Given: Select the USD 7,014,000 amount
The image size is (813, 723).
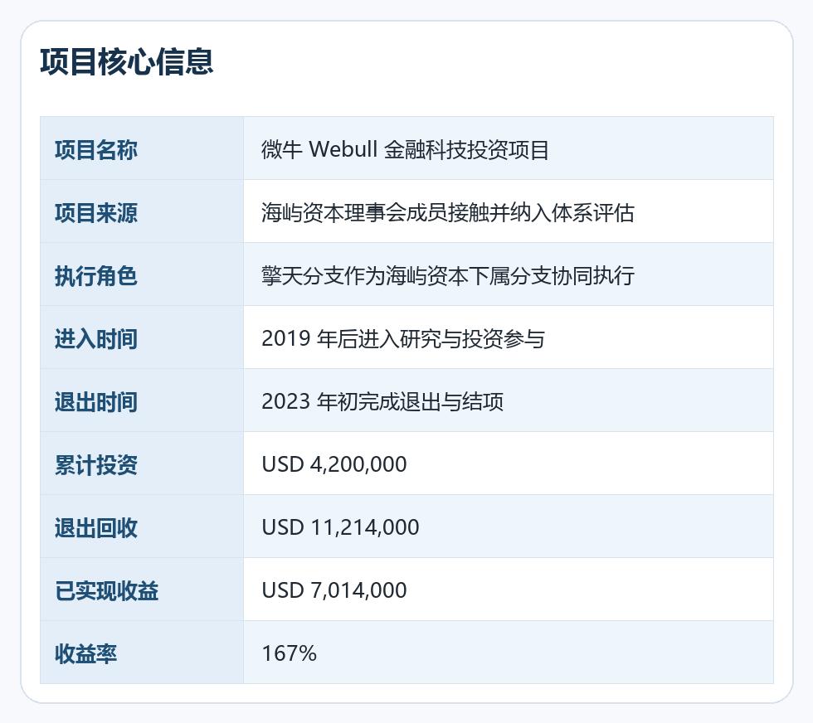Looking at the screenshot, I should click(x=334, y=590).
